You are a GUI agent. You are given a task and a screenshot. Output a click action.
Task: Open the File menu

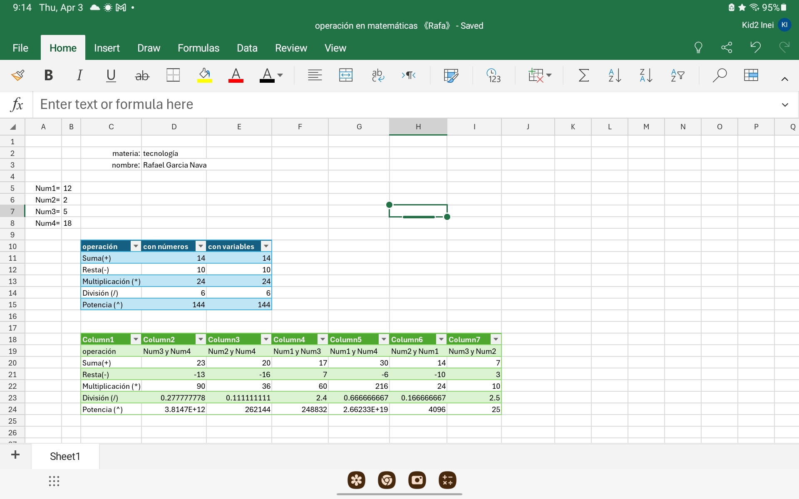20,48
